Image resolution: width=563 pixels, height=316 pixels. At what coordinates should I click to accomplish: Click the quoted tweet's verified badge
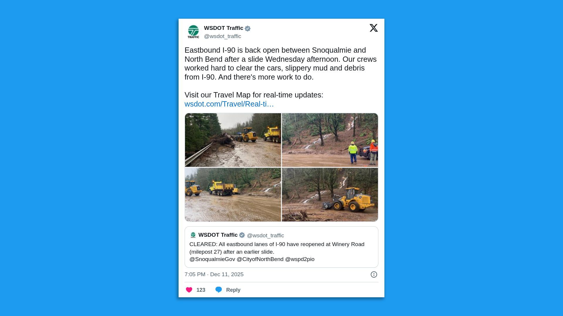point(242,235)
